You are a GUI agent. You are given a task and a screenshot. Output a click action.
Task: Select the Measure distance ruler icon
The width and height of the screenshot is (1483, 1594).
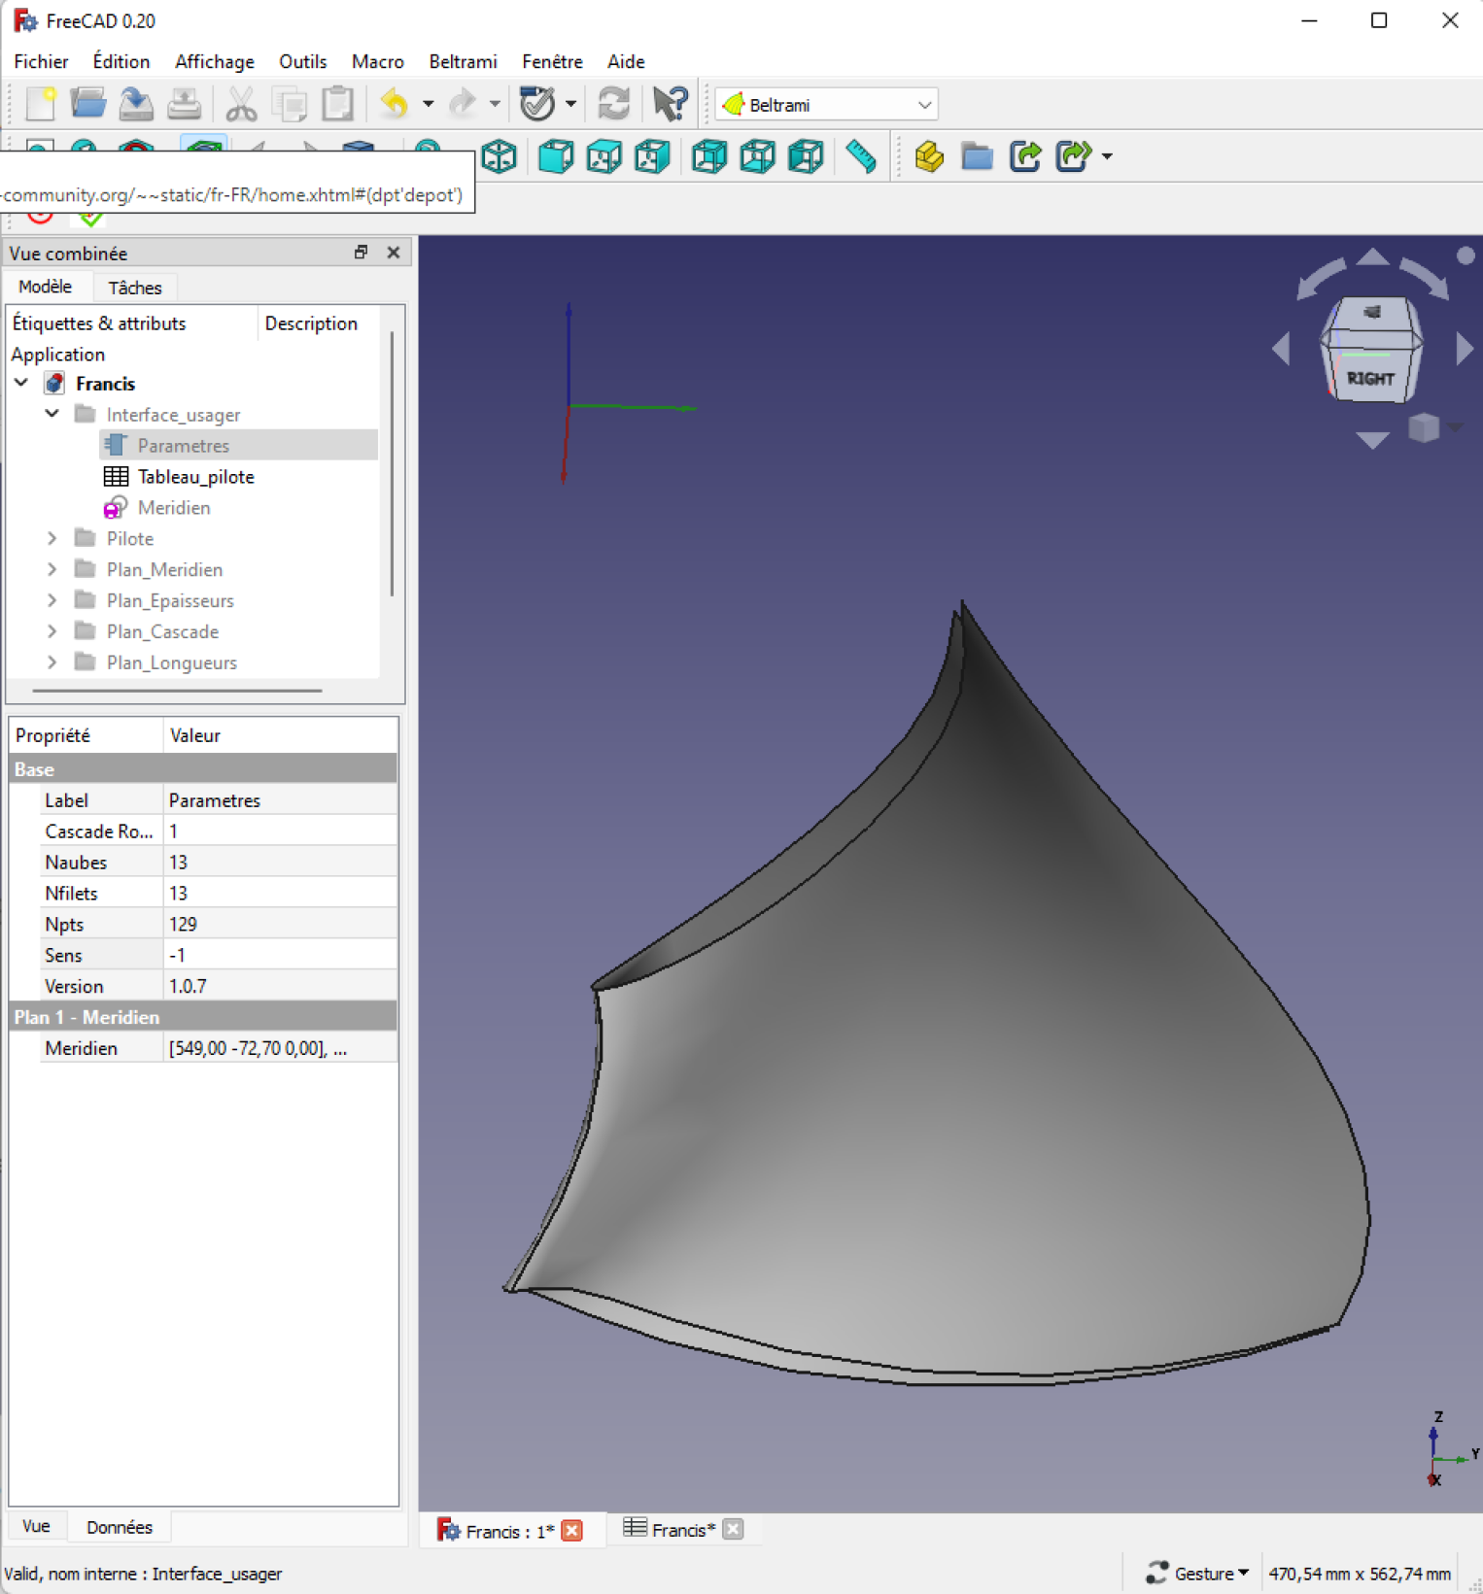[x=861, y=156]
